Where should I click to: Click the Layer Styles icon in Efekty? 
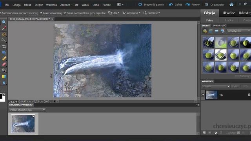tap(211, 31)
